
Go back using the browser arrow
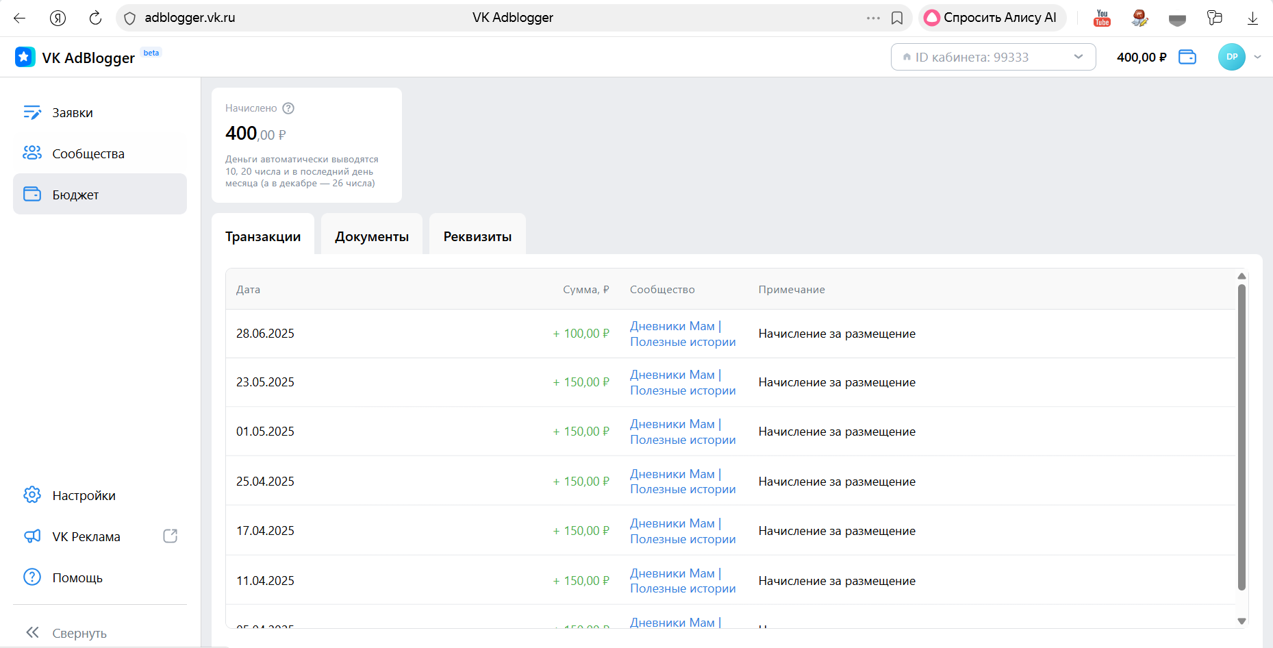click(x=19, y=18)
